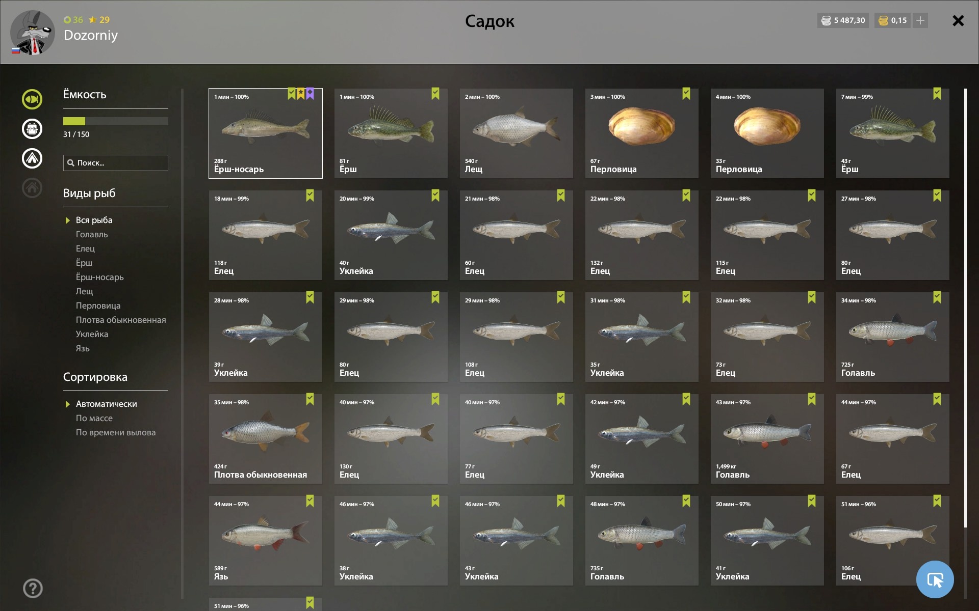Toggle the purple ribbon mark on Ёрш-носарь
The image size is (979, 611).
point(310,94)
